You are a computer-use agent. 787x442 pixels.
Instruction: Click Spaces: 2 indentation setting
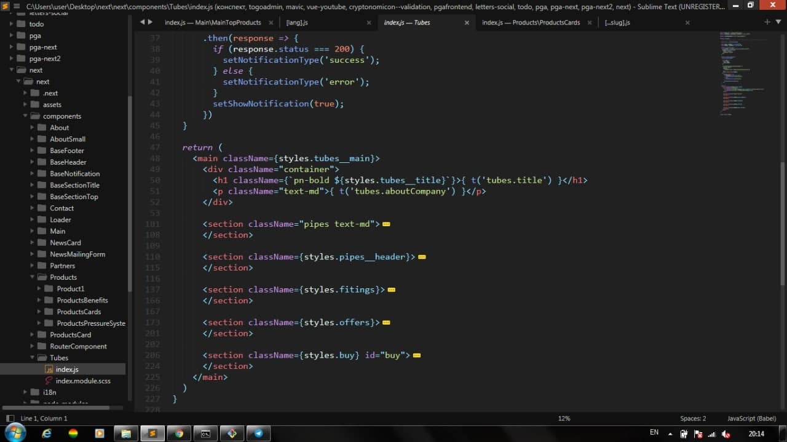[693, 419]
